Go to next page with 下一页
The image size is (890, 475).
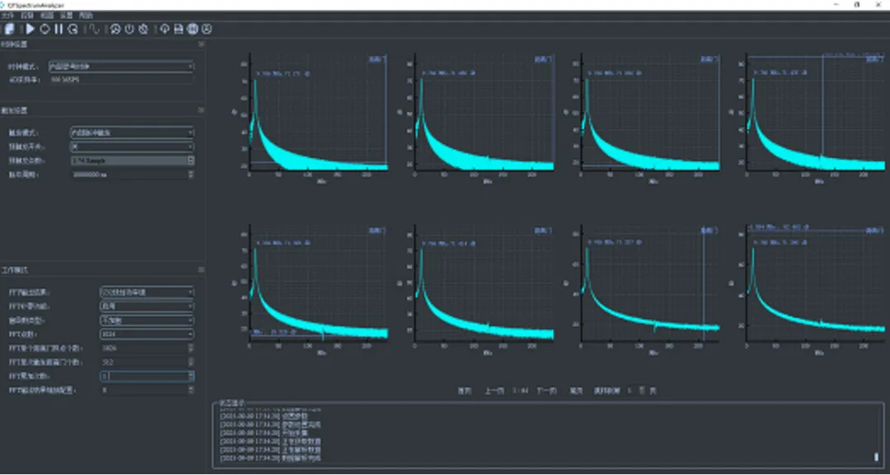coord(547,390)
